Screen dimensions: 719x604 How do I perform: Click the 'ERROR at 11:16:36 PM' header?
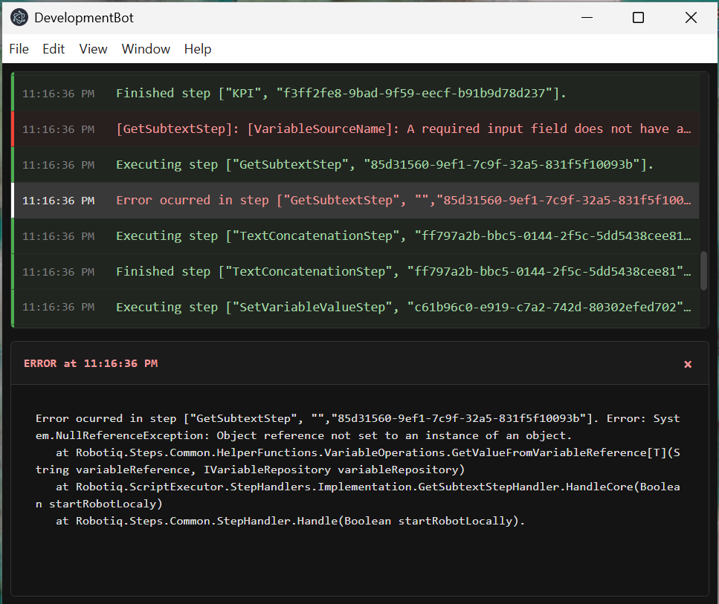(91, 364)
